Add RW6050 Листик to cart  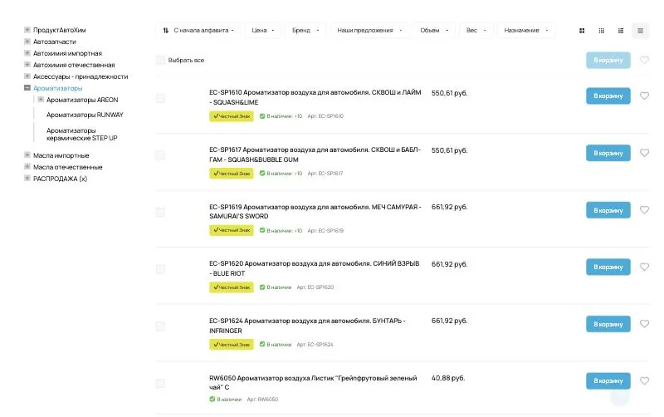point(608,381)
